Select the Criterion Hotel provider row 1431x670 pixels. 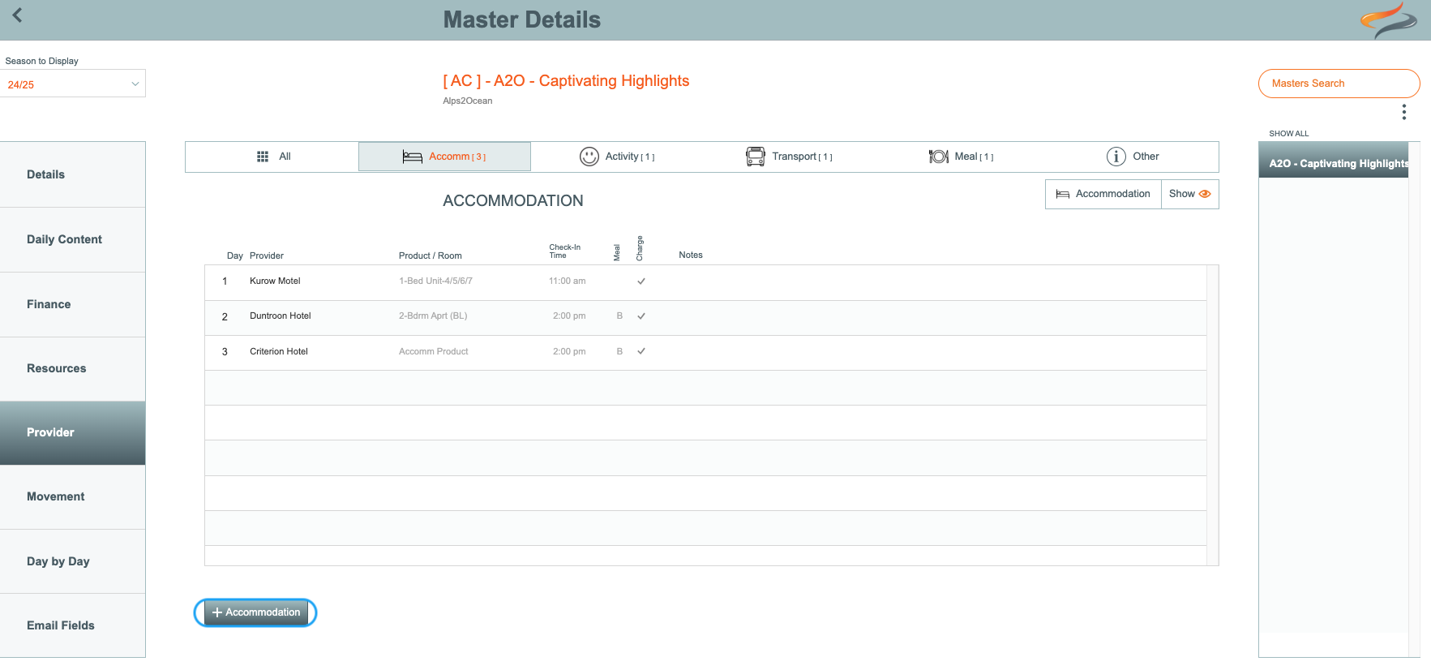(x=705, y=351)
